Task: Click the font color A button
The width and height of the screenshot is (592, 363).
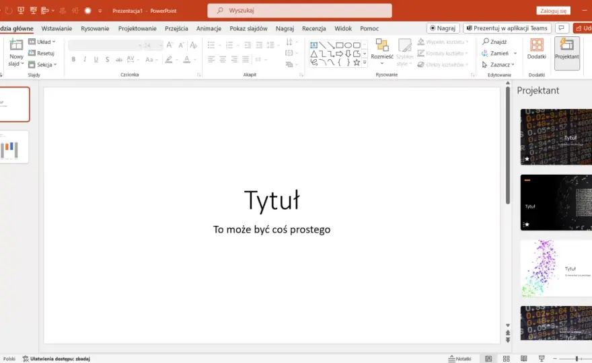Action: click(x=187, y=59)
